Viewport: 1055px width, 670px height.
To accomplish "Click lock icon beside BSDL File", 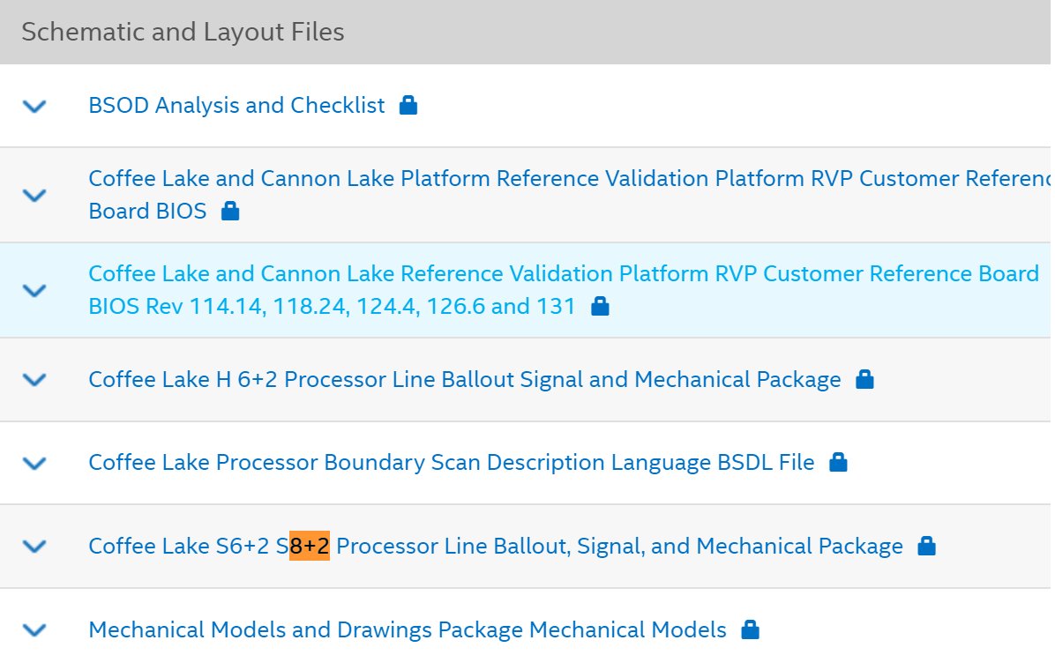I will (838, 462).
